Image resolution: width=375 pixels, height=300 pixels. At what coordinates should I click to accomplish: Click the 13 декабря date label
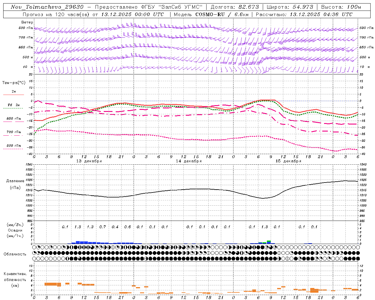click(x=89, y=161)
